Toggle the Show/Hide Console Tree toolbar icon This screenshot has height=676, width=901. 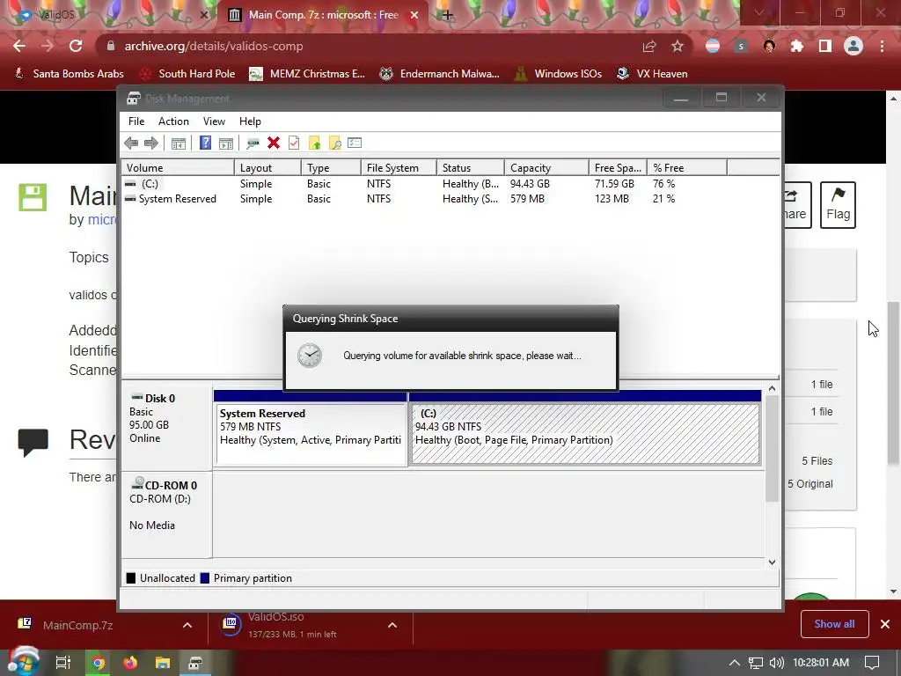[178, 143]
